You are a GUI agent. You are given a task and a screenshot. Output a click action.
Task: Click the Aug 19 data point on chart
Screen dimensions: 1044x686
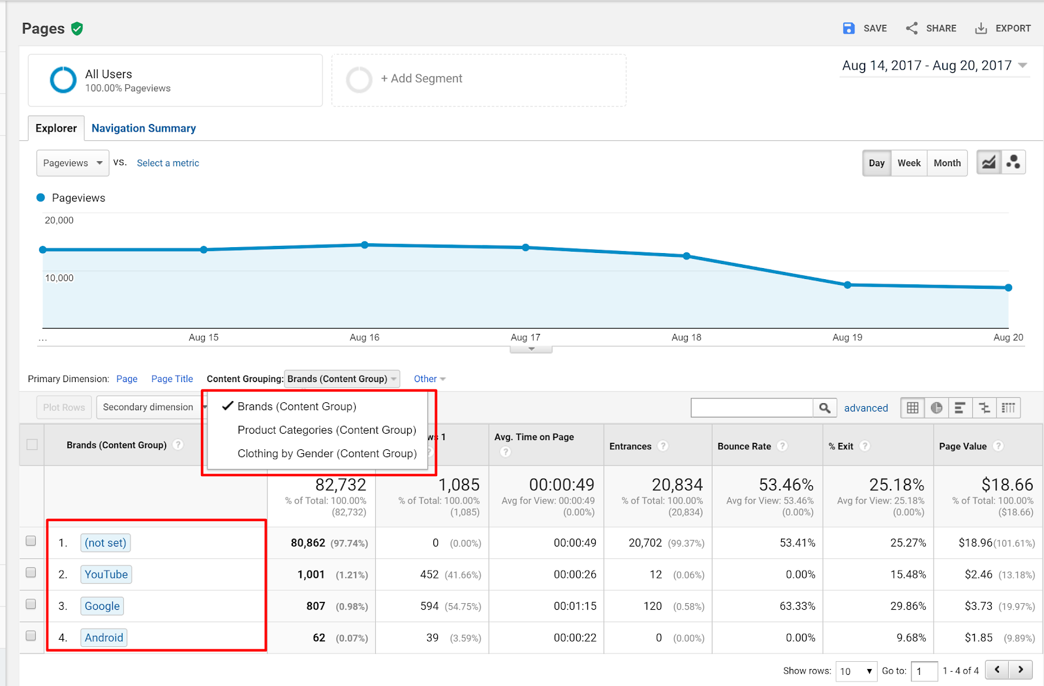(848, 285)
